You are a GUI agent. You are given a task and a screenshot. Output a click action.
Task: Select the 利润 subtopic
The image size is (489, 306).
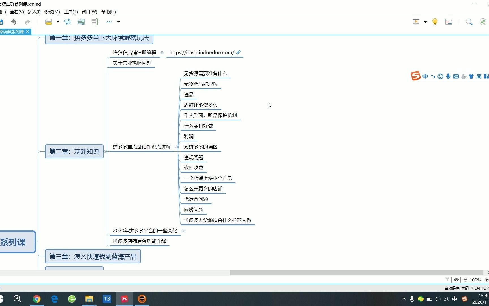click(x=189, y=136)
